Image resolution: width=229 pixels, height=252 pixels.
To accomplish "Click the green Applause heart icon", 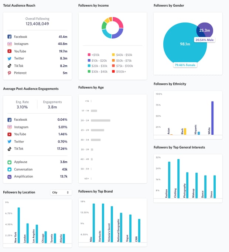I will 10,162.
